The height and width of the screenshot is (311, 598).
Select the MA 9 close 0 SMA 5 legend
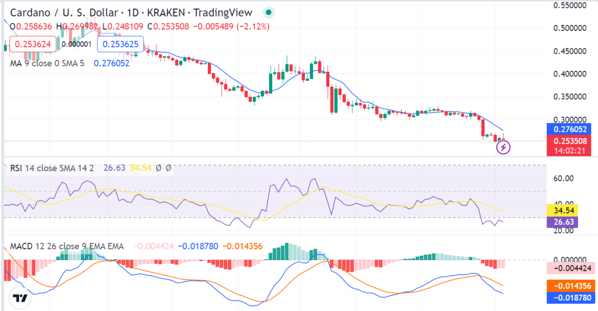tap(47, 63)
